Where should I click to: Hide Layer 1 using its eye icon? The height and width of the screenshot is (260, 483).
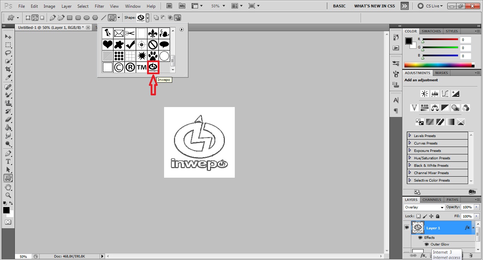[x=407, y=228]
